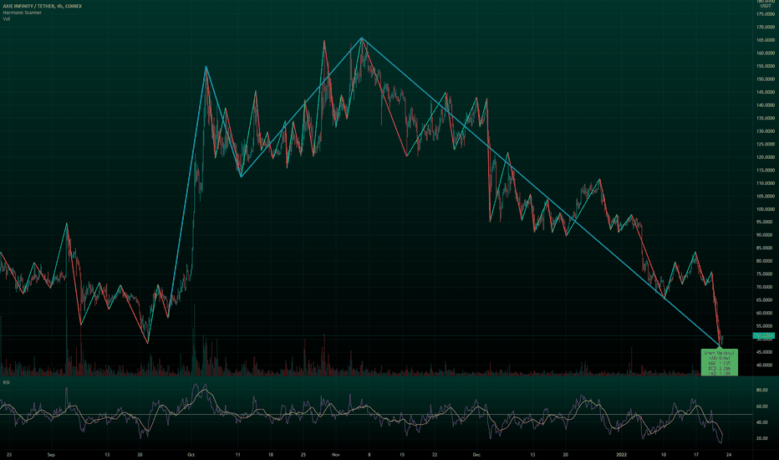
Task: Click the 17 date on time axis
Action: pos(696,454)
